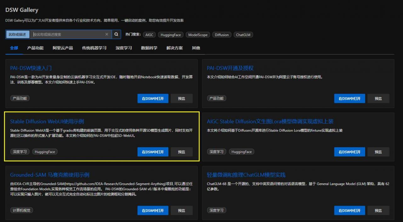Click 预览 for Stable Diffusion WebUI card

pyautogui.click(x=182, y=152)
